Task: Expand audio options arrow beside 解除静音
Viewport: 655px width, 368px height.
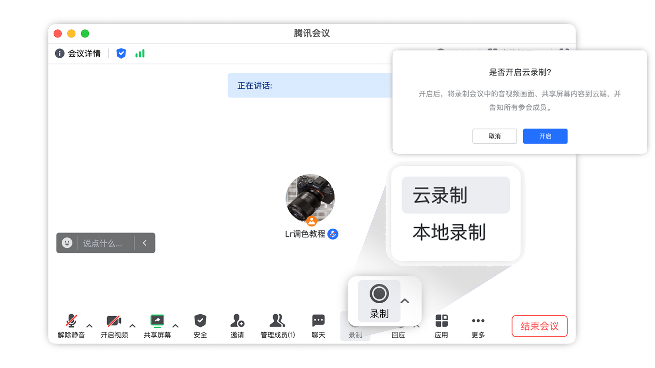Action: click(x=89, y=326)
